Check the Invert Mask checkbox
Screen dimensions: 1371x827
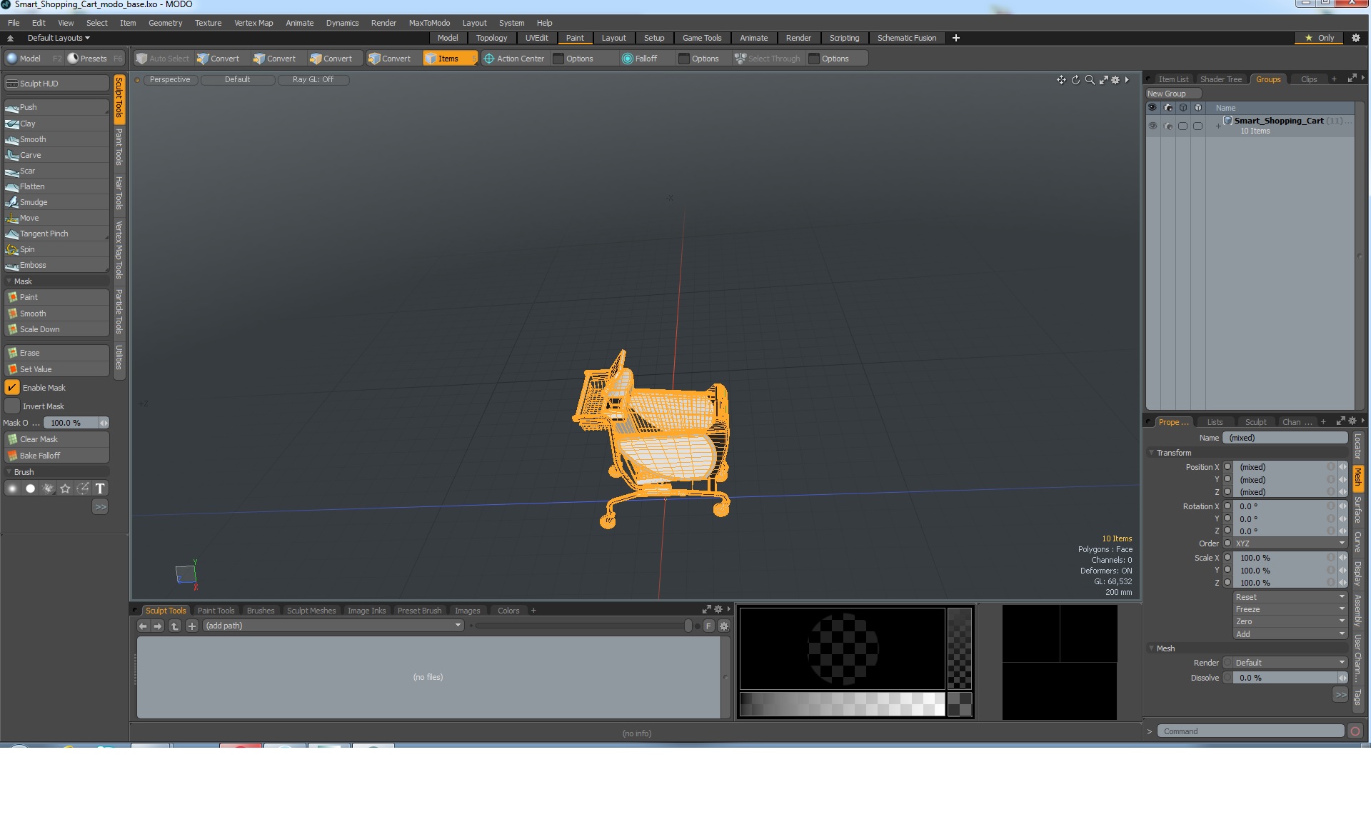[x=12, y=406]
